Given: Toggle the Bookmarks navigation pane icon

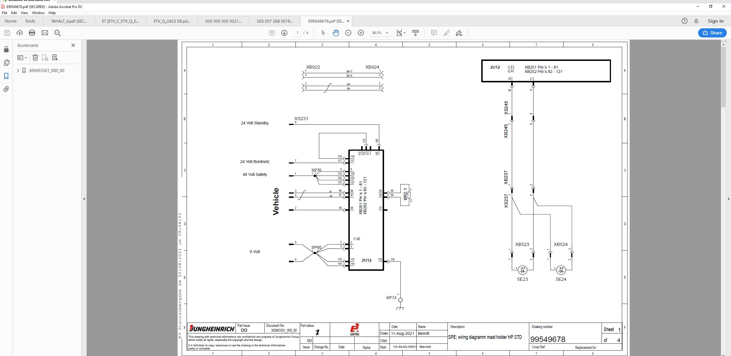Looking at the screenshot, I should tap(6, 76).
